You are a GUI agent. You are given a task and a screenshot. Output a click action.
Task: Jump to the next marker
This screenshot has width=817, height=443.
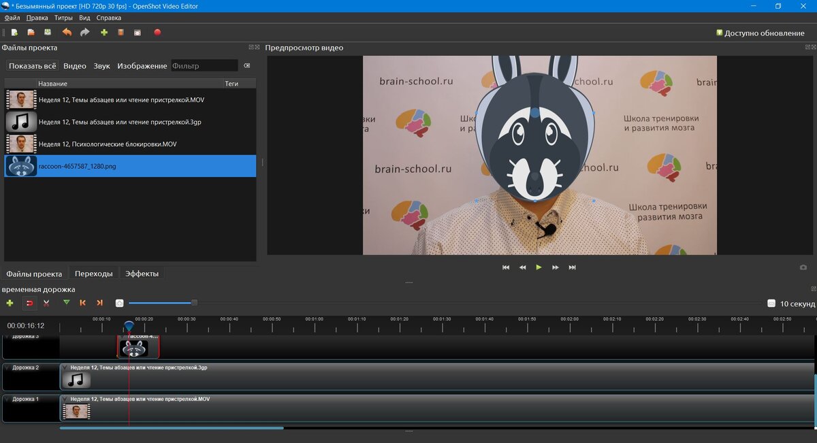point(99,303)
